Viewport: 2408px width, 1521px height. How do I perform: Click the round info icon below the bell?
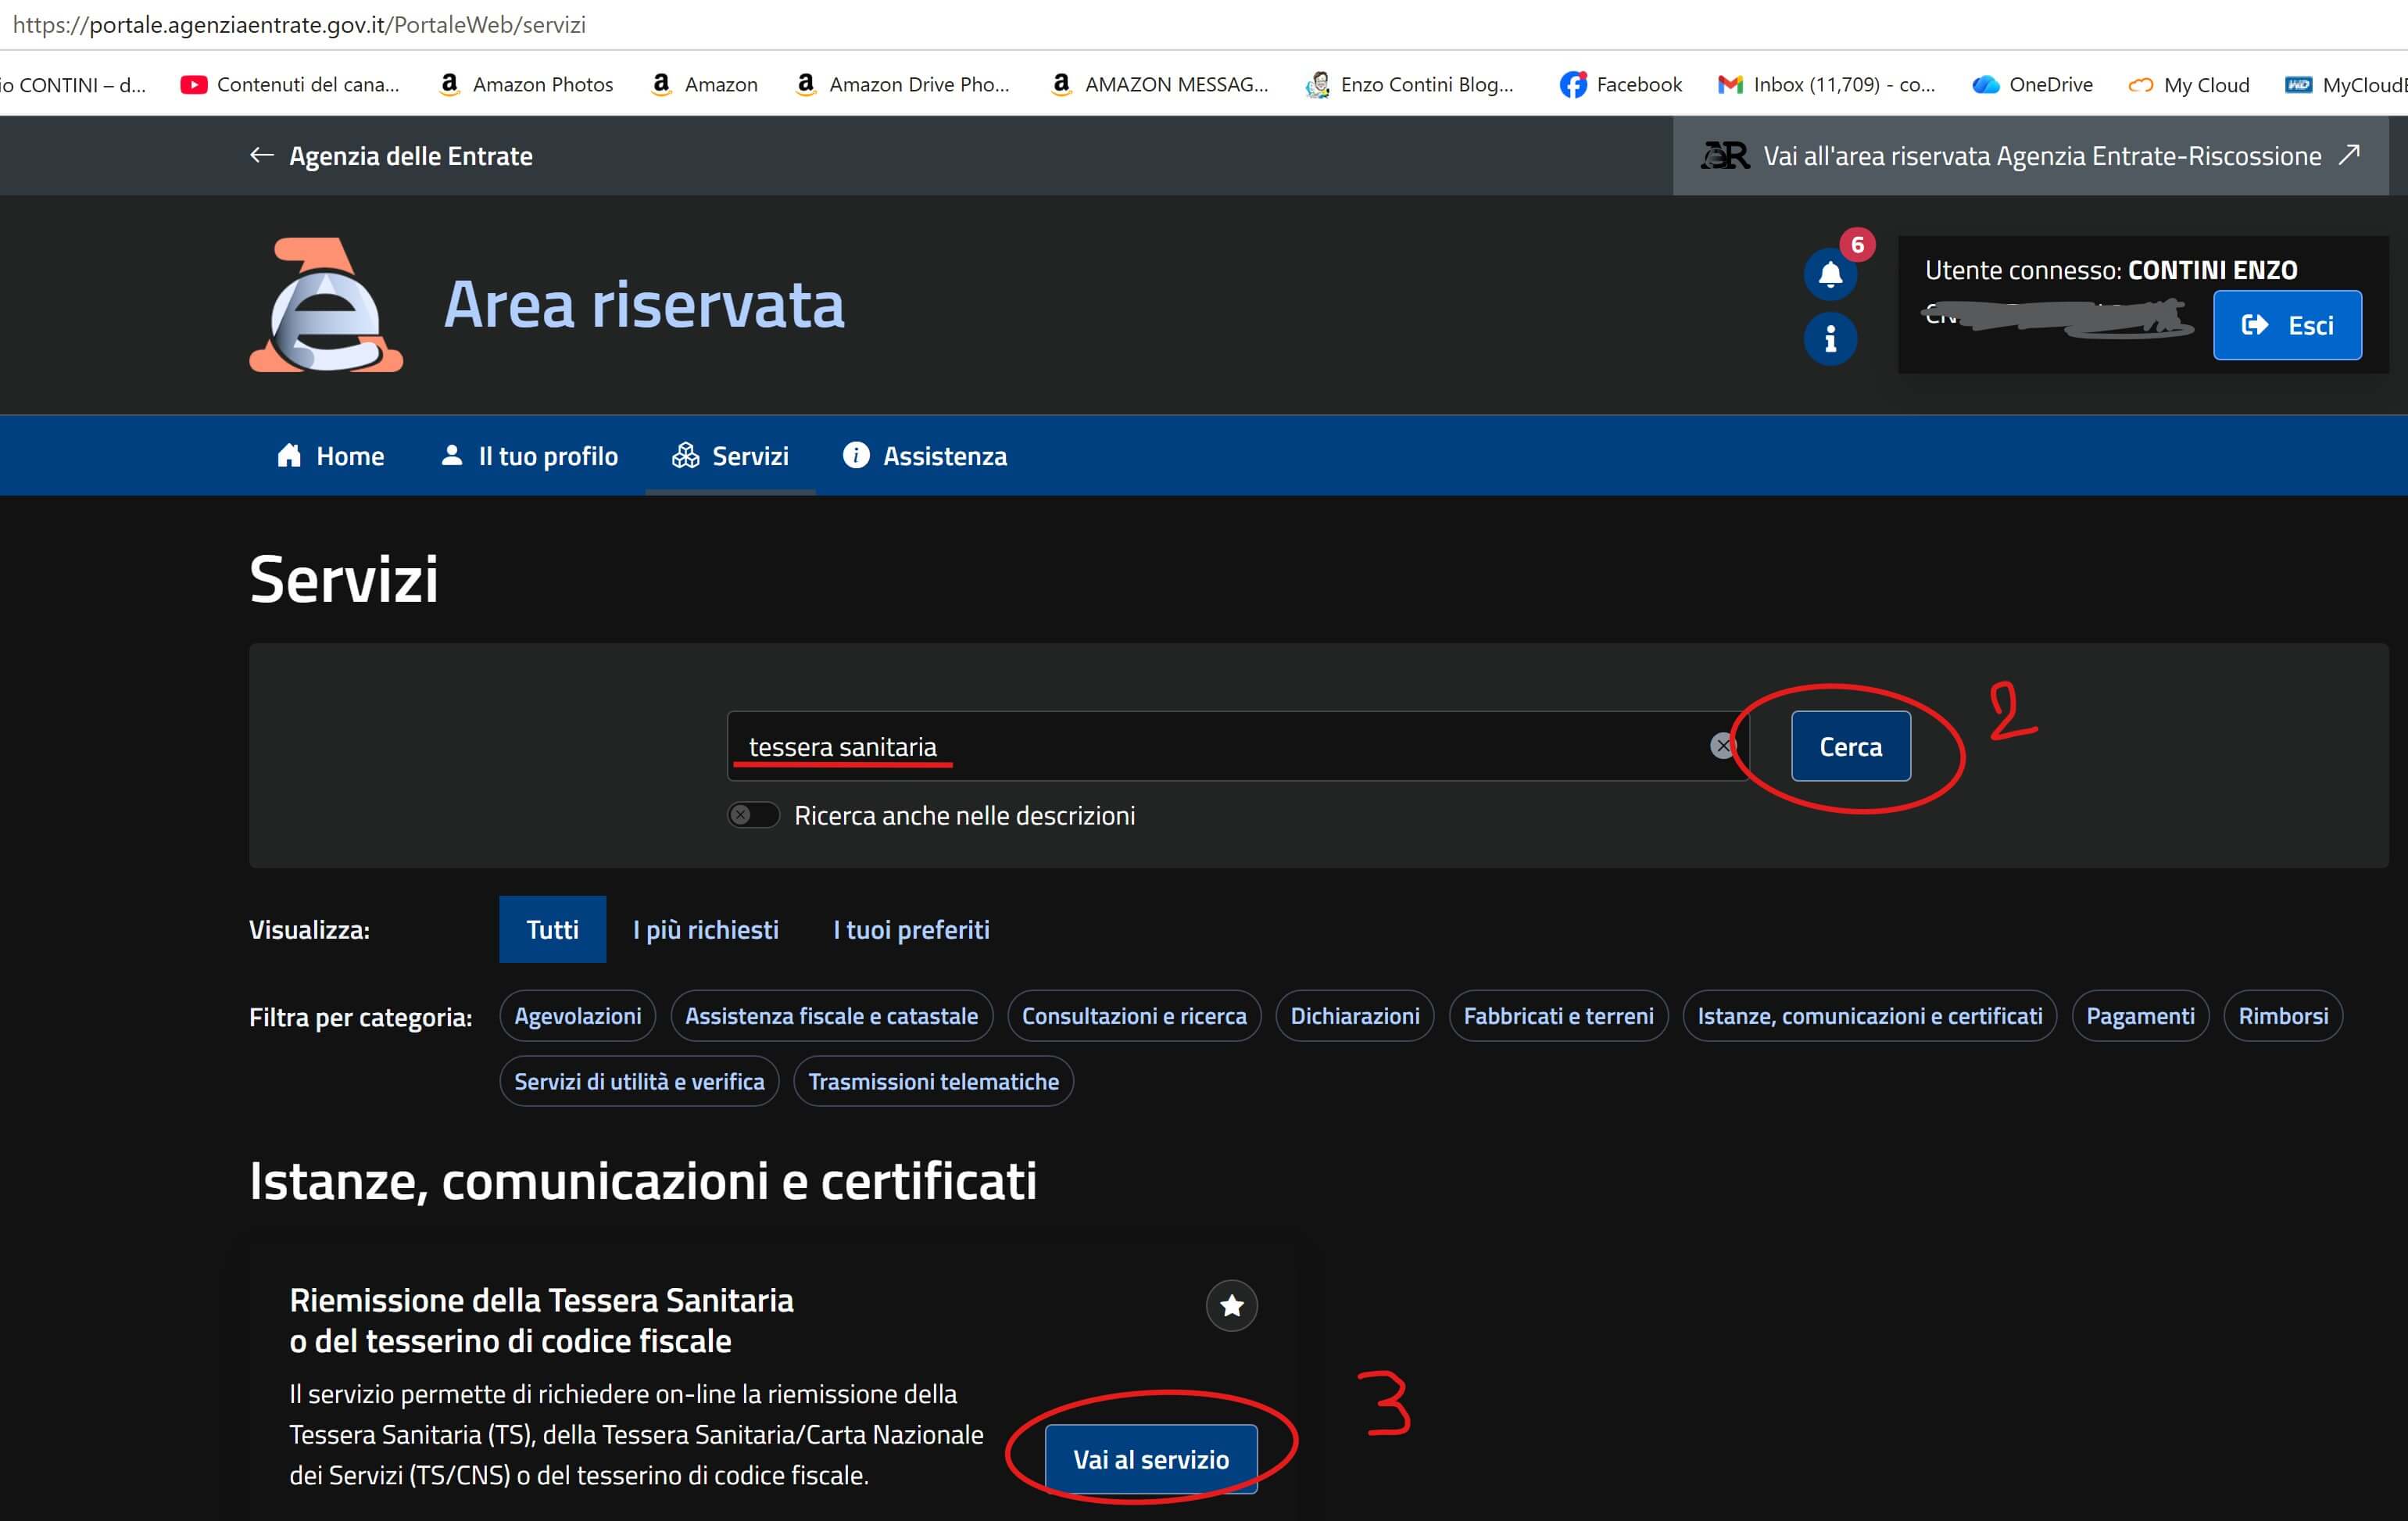1830,339
